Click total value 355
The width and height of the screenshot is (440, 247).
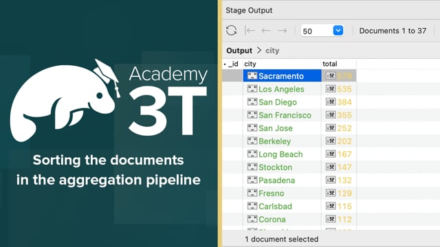point(344,115)
